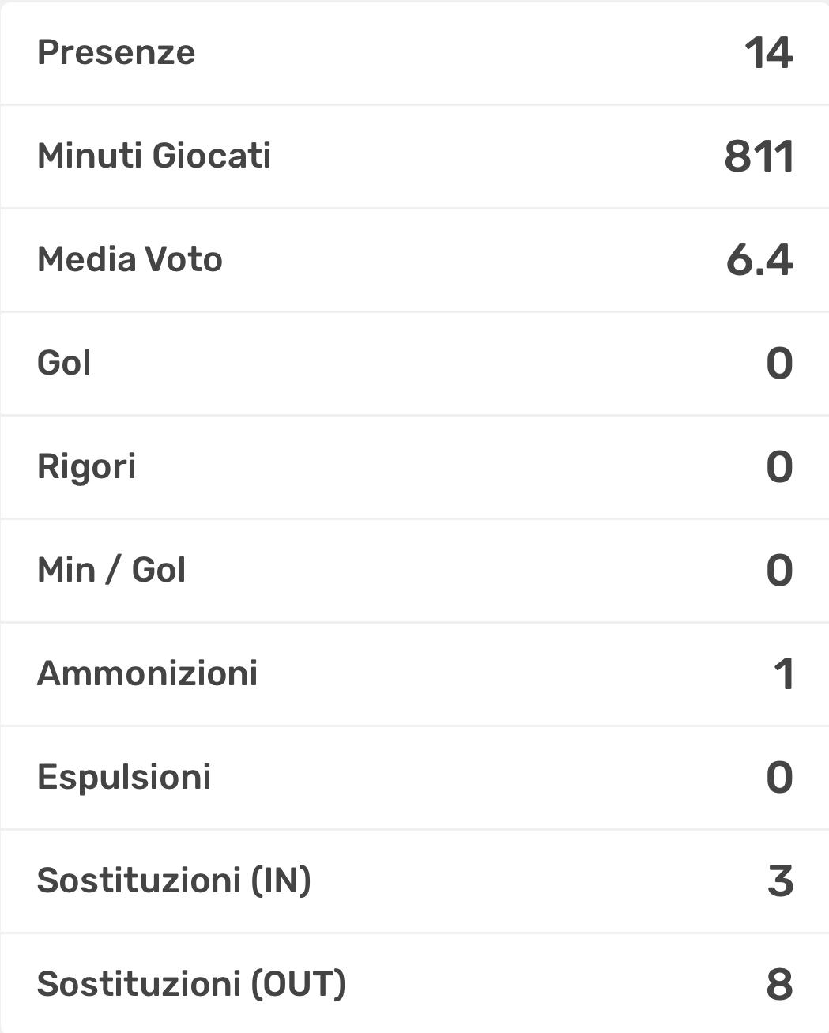
Task: Select the Min / Gol 0 value
Action: [779, 570]
